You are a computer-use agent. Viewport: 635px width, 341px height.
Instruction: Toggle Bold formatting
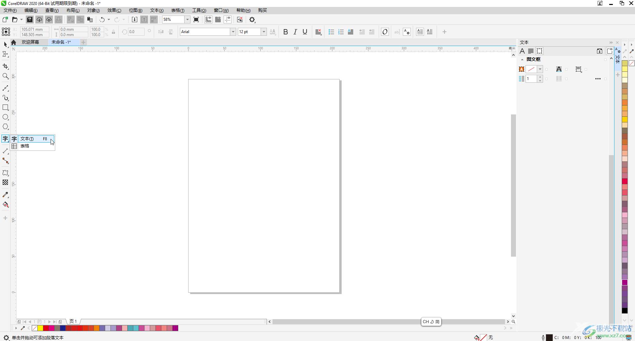(x=285, y=32)
